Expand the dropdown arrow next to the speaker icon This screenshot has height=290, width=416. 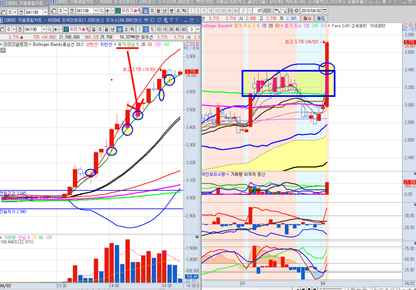[61, 29]
